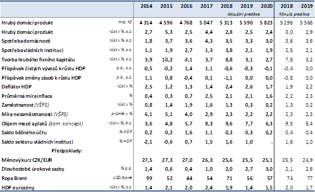Select the 2017 column header
Image resolution: width=315 pixels, height=192 pixels.
pos(206,6)
